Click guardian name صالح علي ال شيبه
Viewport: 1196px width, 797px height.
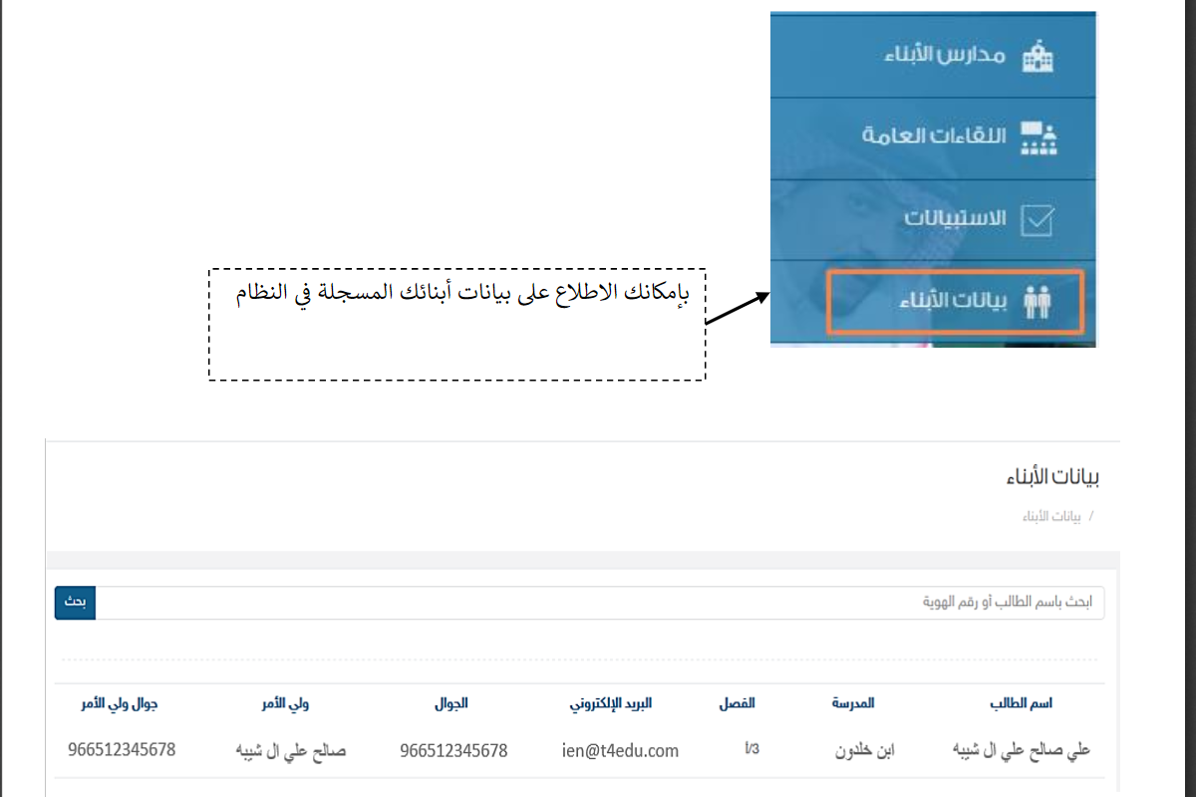pyautogui.click(x=292, y=750)
